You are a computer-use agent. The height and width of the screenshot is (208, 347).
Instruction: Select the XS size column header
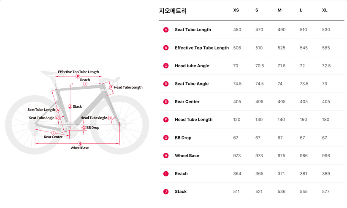click(x=236, y=10)
